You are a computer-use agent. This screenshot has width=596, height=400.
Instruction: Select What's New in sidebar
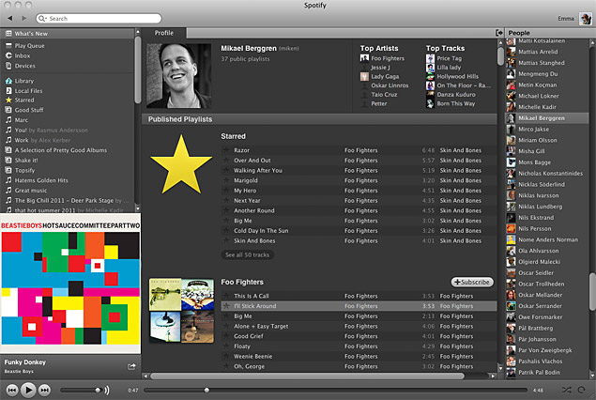(x=31, y=34)
